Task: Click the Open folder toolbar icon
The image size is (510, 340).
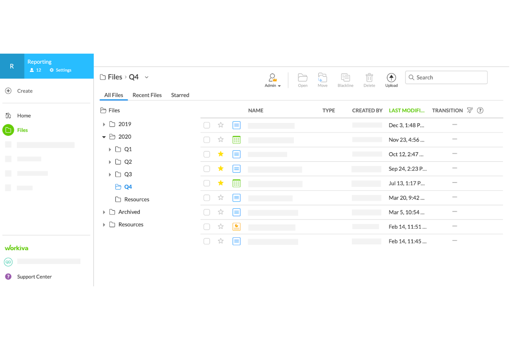Action: [303, 78]
